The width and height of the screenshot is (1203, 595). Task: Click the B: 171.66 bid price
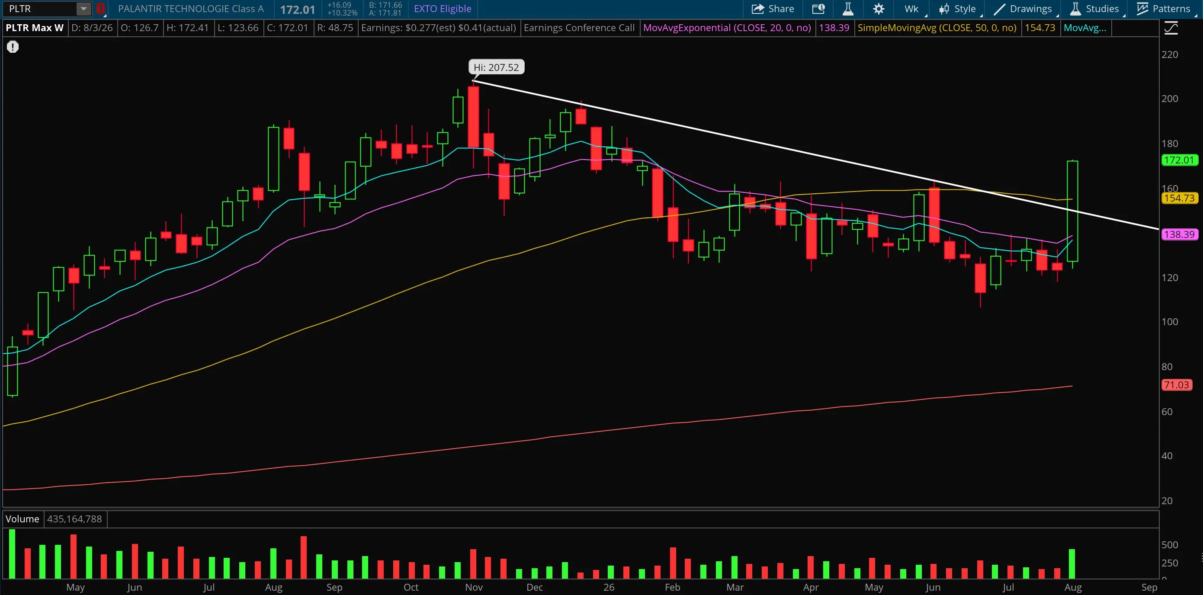(x=385, y=5)
